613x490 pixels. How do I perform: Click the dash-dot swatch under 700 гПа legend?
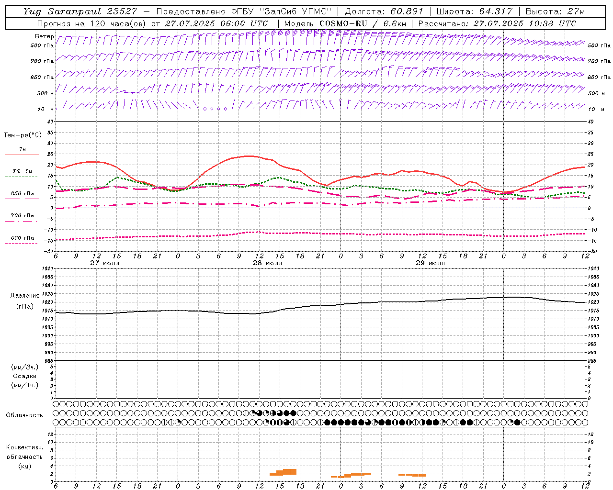pyautogui.click(x=22, y=221)
